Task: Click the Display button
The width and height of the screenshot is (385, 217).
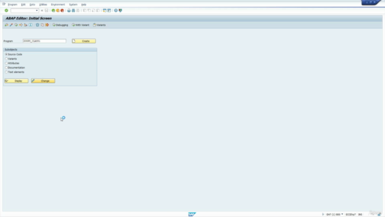Action: click(x=16, y=81)
